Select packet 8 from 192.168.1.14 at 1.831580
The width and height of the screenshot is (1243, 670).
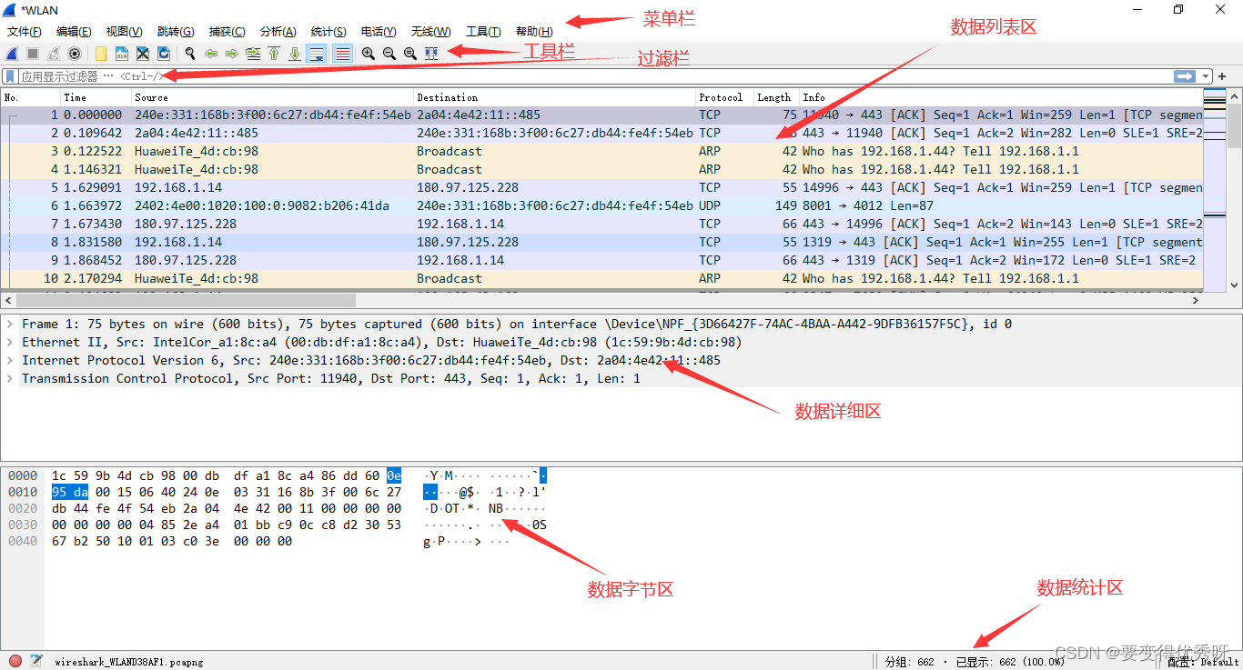(x=602, y=242)
